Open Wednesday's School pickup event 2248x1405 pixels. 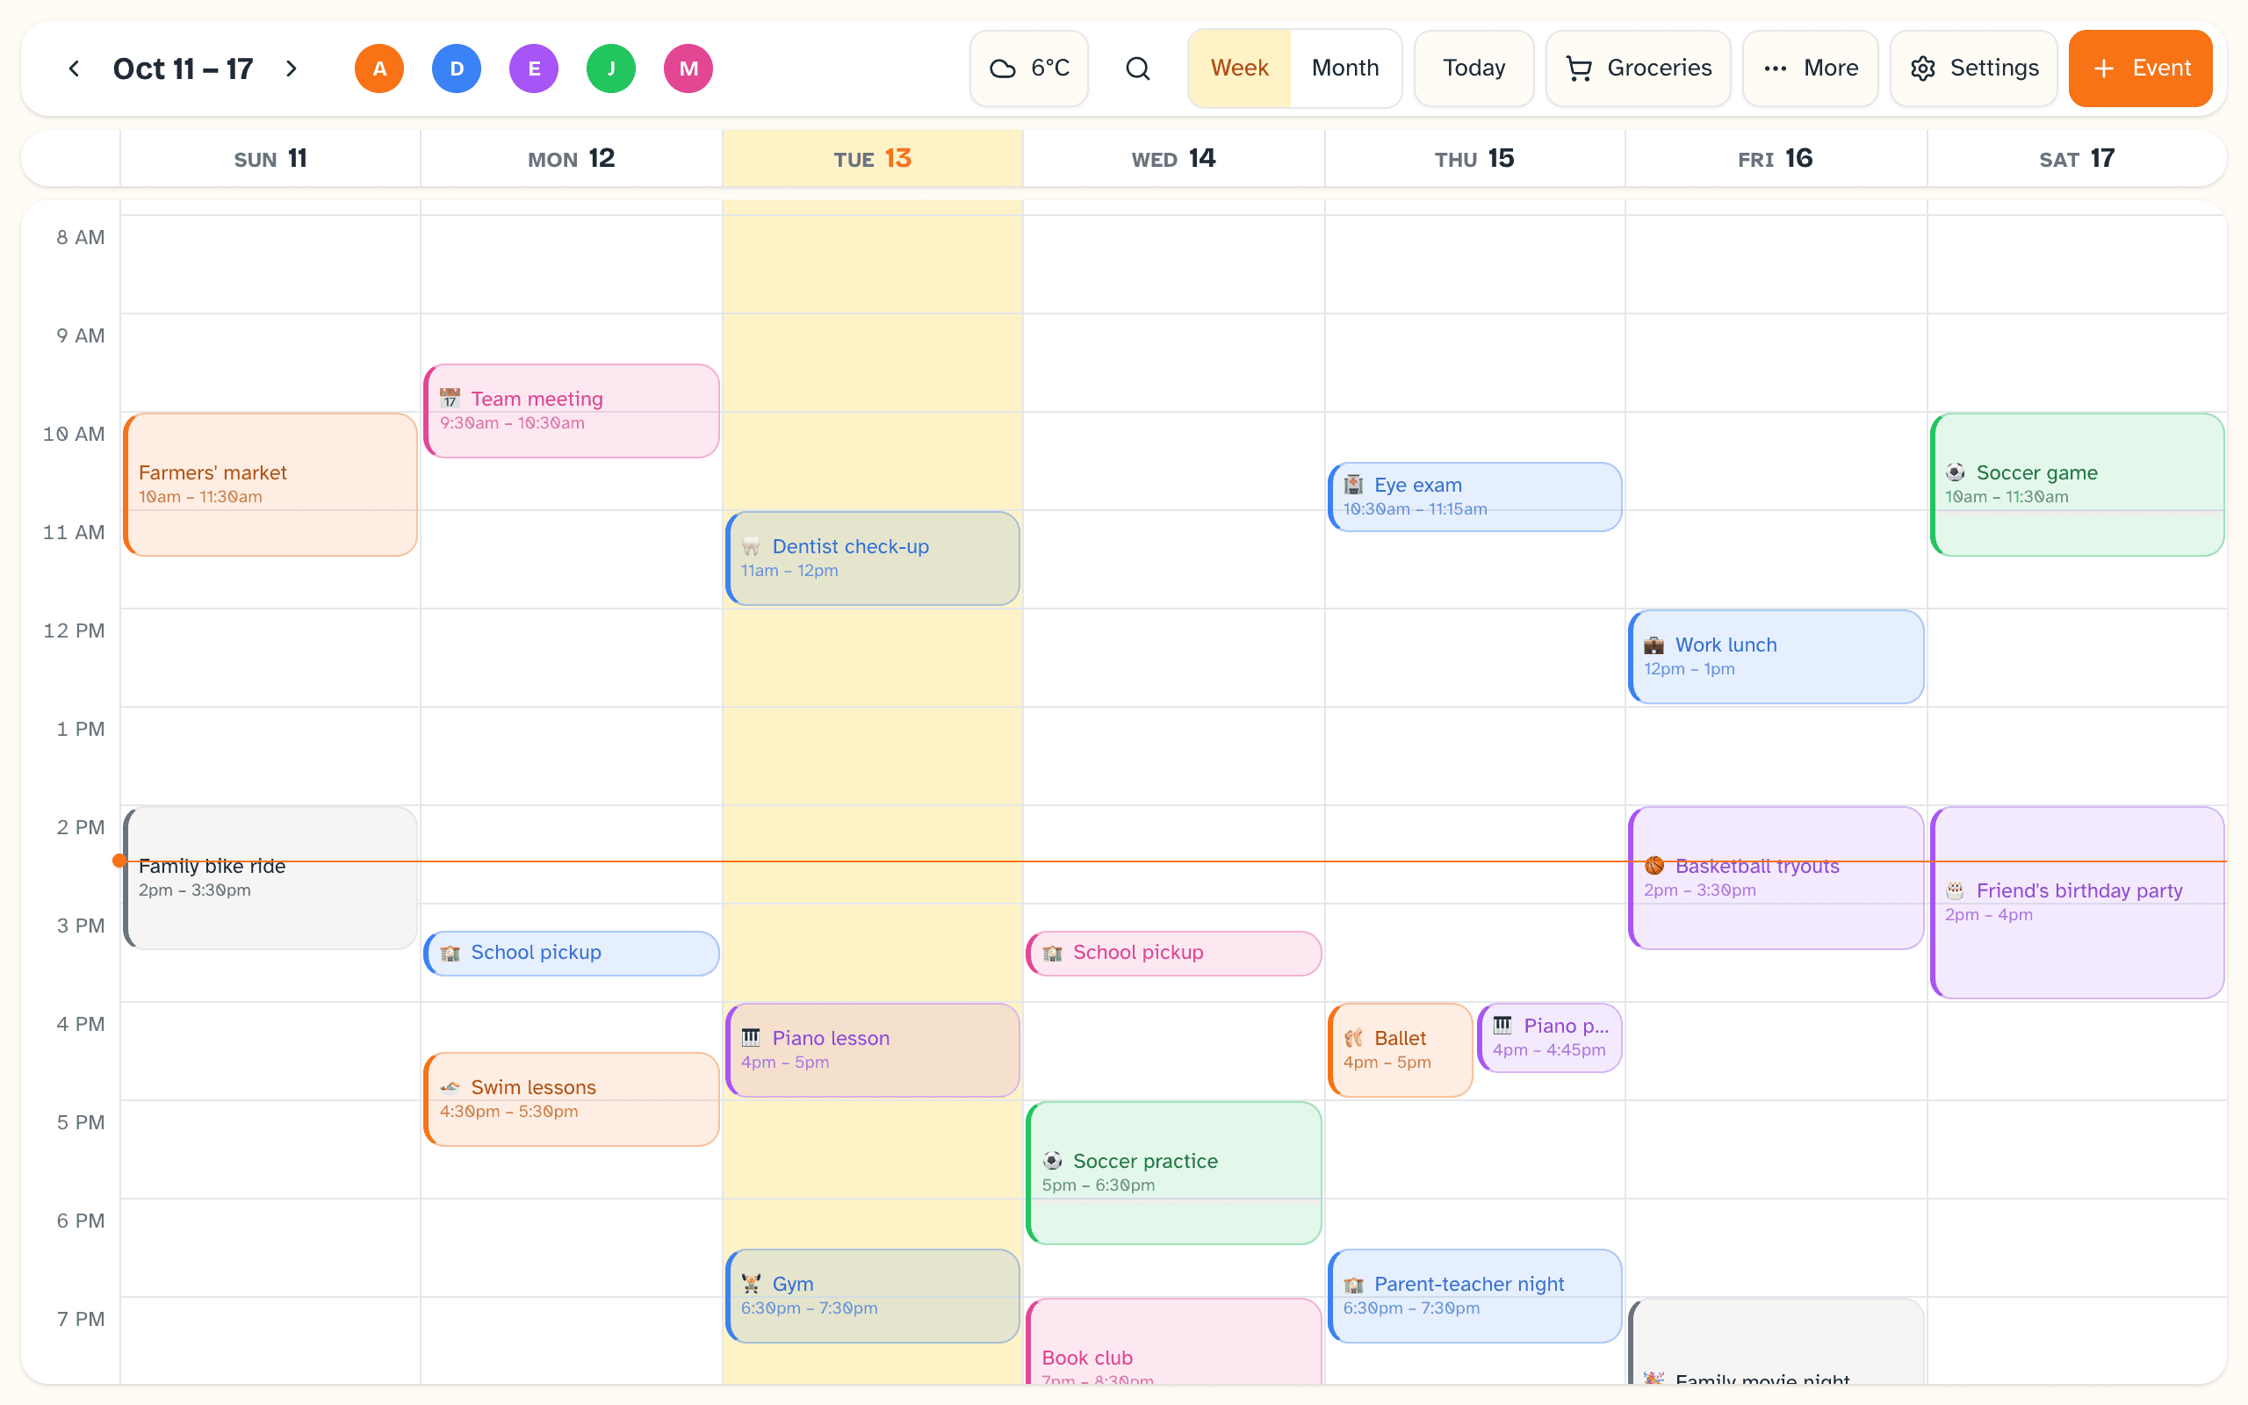(x=1173, y=954)
